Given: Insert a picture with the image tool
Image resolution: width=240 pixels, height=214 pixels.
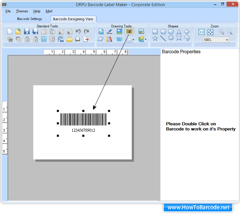Looking at the screenshot, I should tap(119, 31).
